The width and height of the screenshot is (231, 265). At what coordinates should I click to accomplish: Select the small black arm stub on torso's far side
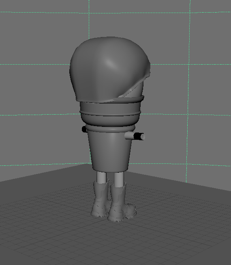click(x=84, y=129)
